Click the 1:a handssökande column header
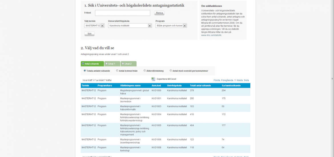 pos(231,86)
